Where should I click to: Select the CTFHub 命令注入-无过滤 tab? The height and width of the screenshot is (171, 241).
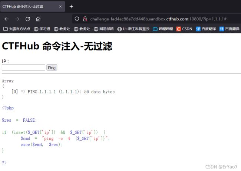33,6
